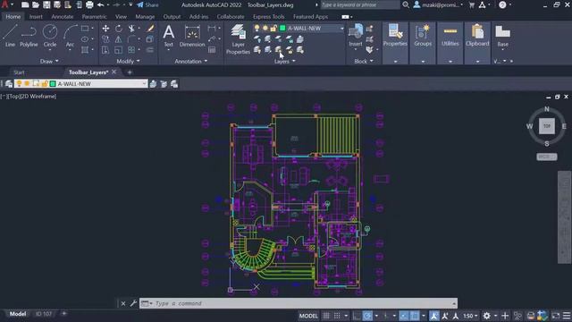
Task: Click Plot printer icon in quick access toolbar
Action: coord(89,4)
